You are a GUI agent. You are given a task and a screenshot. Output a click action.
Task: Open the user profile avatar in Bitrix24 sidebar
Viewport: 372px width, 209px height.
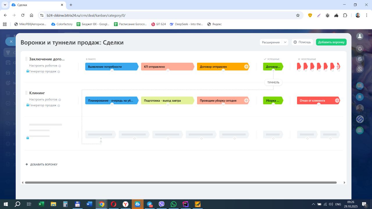click(x=360, y=36)
